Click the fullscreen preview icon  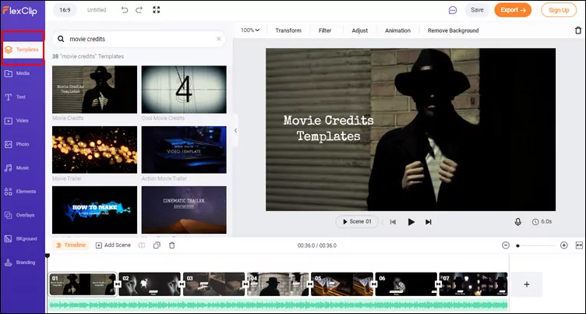(x=156, y=9)
